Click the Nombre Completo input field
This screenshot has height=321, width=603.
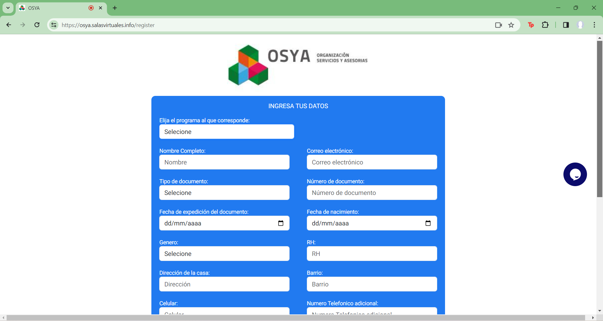coord(224,162)
